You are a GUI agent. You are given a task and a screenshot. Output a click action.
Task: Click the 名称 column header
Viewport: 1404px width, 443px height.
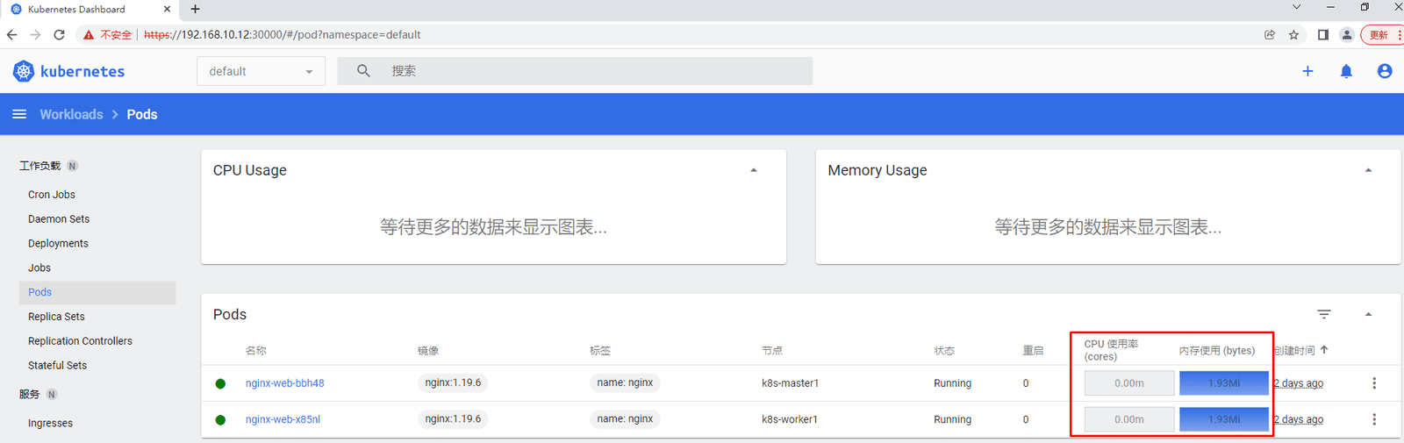255,351
